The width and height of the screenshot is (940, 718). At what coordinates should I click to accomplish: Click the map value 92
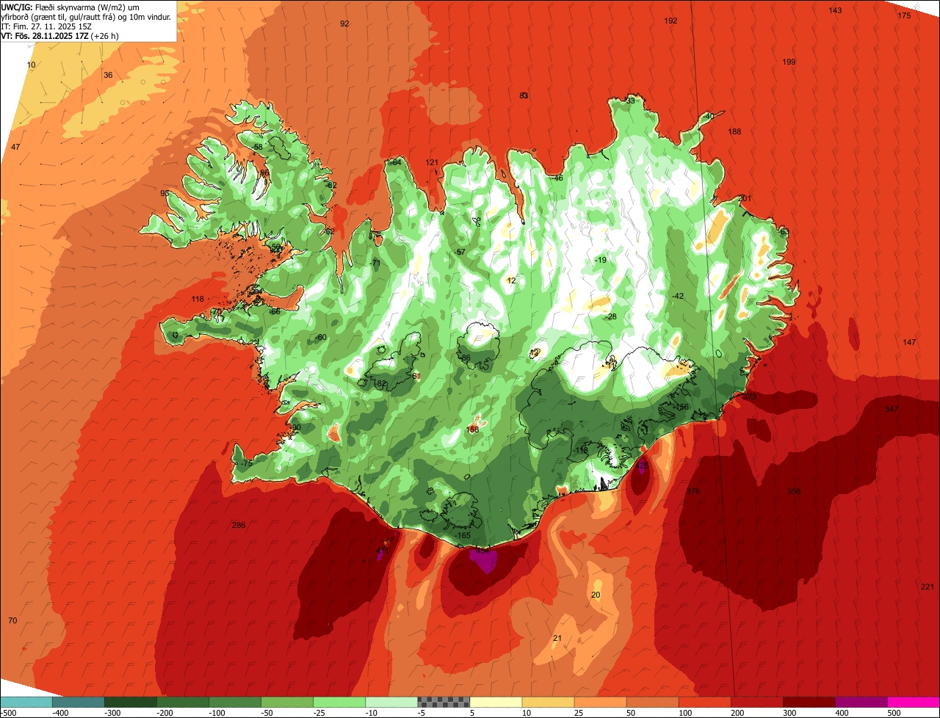pyautogui.click(x=344, y=23)
